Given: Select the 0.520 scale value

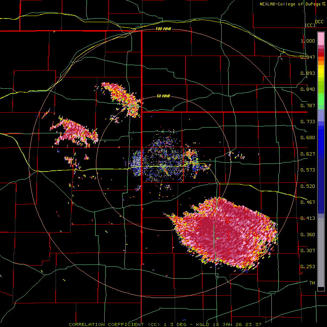Looking at the screenshot, I should (x=308, y=186).
